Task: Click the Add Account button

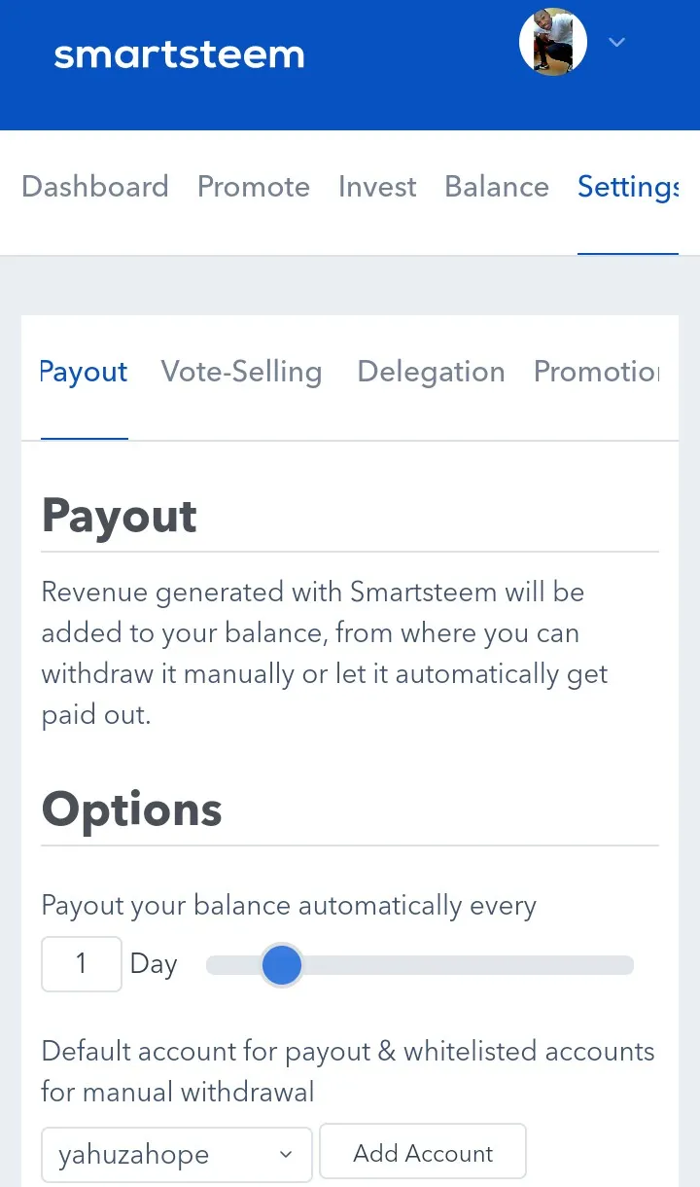Action: [x=423, y=1153]
